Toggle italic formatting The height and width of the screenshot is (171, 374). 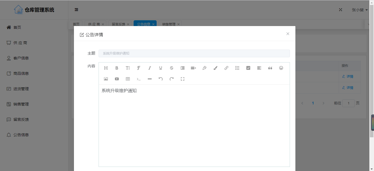point(150,68)
